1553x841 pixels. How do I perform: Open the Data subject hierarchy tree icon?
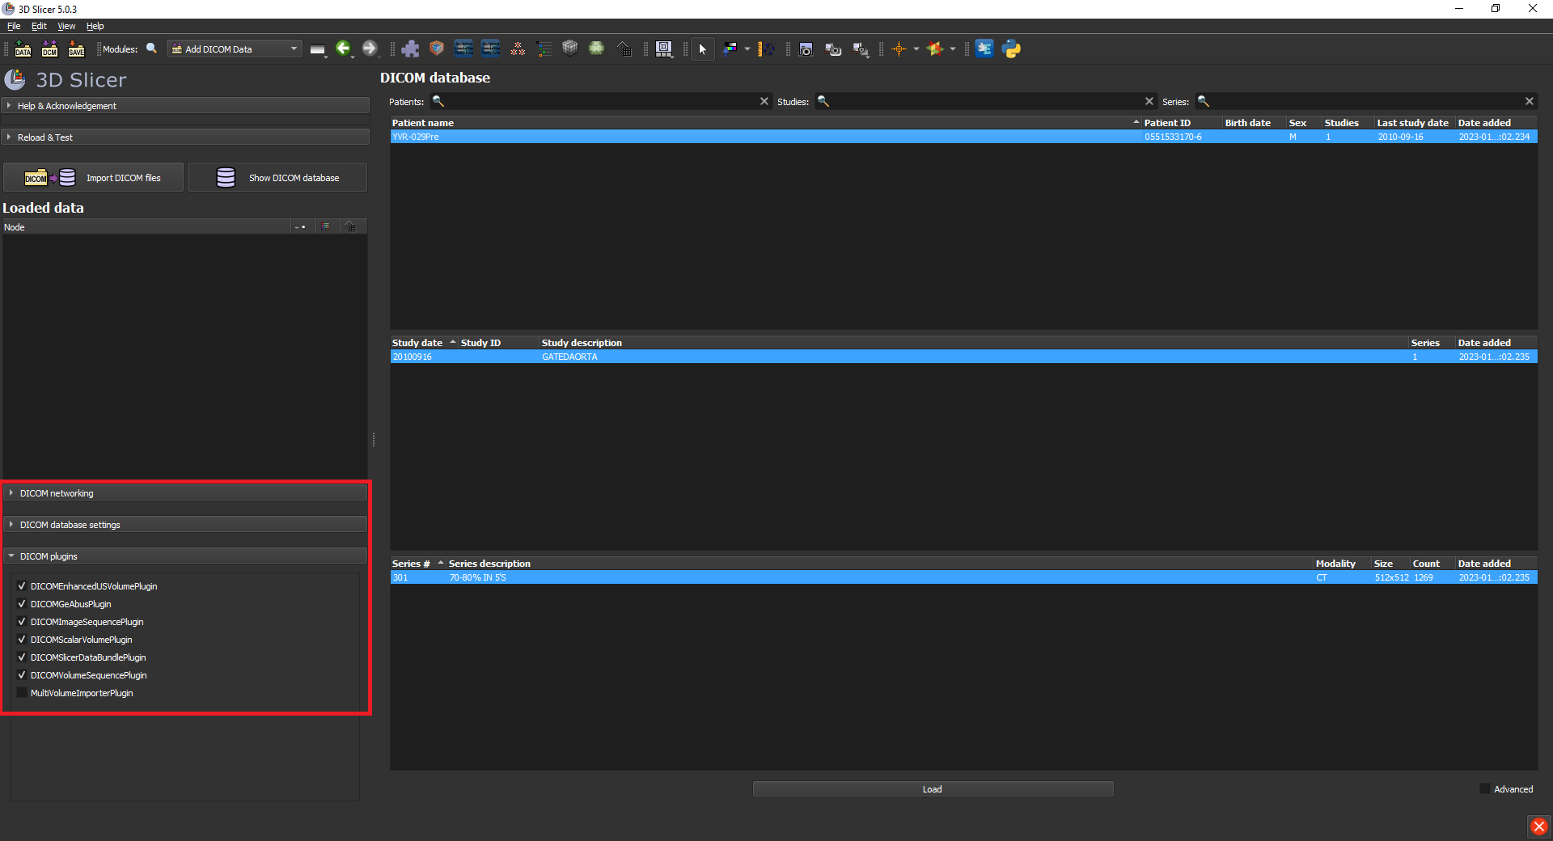[x=544, y=49]
